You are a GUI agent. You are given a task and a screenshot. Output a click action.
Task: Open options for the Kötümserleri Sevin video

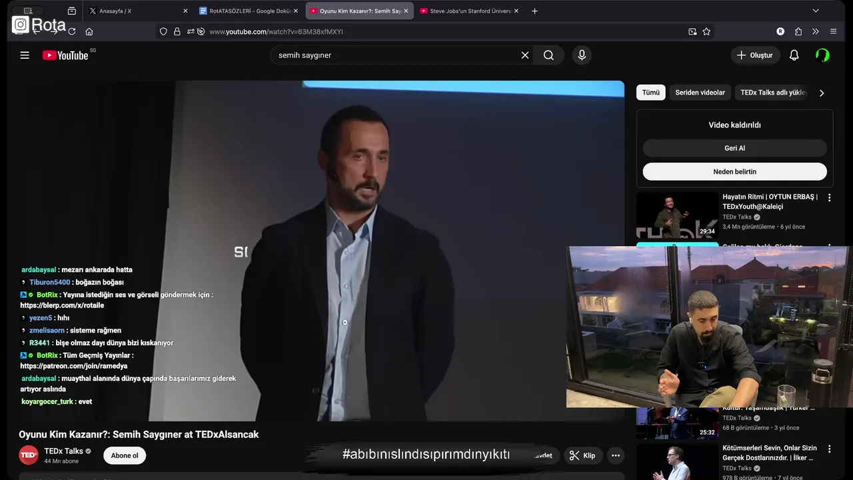pos(830,449)
